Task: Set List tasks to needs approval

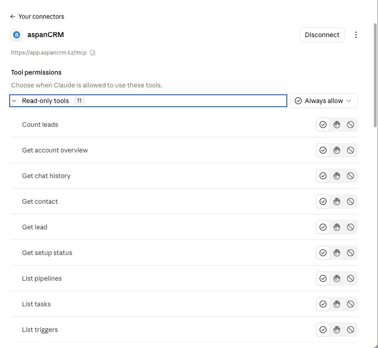Action: tap(337, 304)
